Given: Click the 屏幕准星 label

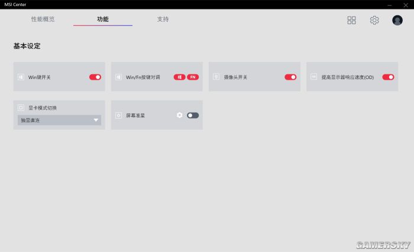Looking at the screenshot, I should (x=135, y=116).
